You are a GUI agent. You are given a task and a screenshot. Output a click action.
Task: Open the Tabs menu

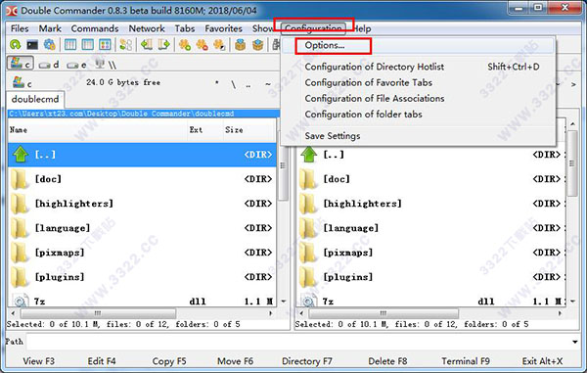(185, 28)
